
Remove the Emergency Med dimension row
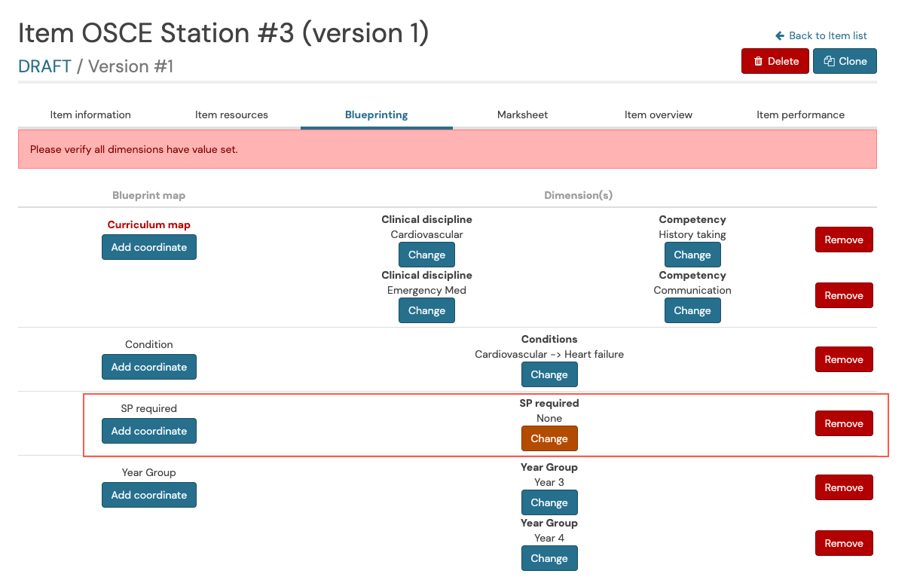pyautogui.click(x=843, y=295)
